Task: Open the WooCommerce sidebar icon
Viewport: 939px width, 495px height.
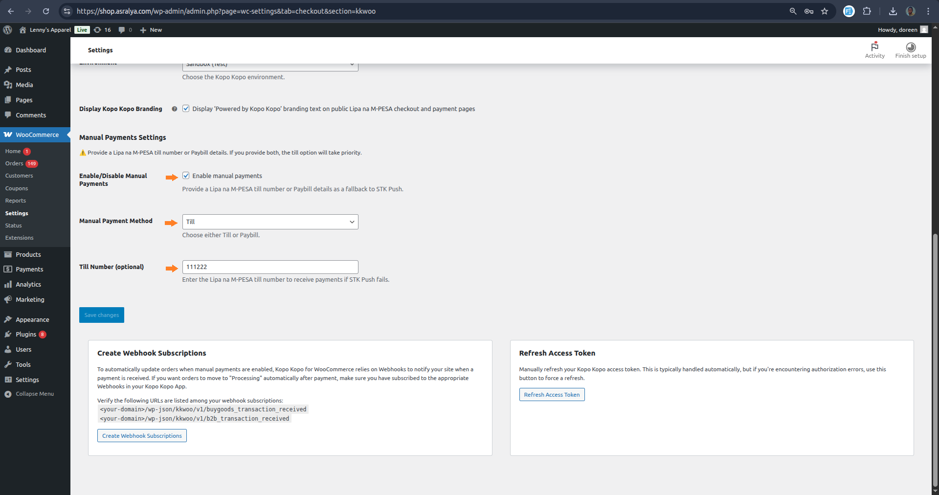Action: pos(8,135)
